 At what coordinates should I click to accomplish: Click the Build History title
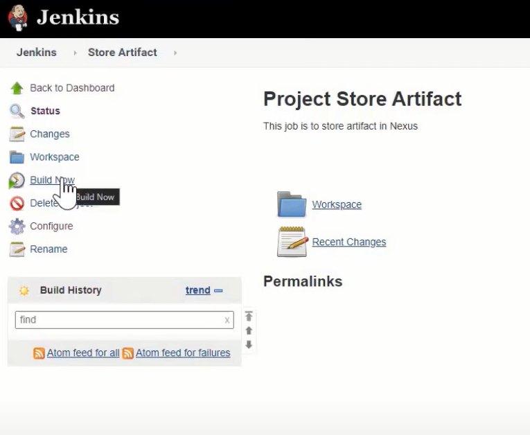(71, 290)
